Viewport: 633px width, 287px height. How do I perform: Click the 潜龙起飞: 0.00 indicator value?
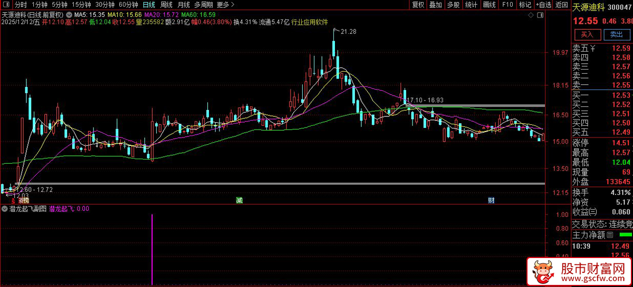(x=69, y=209)
